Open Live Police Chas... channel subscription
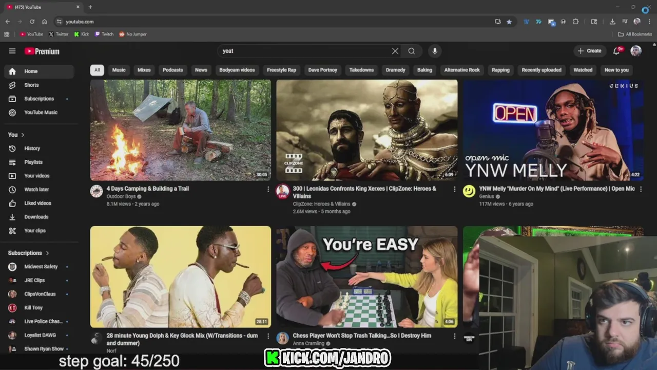 click(39, 322)
